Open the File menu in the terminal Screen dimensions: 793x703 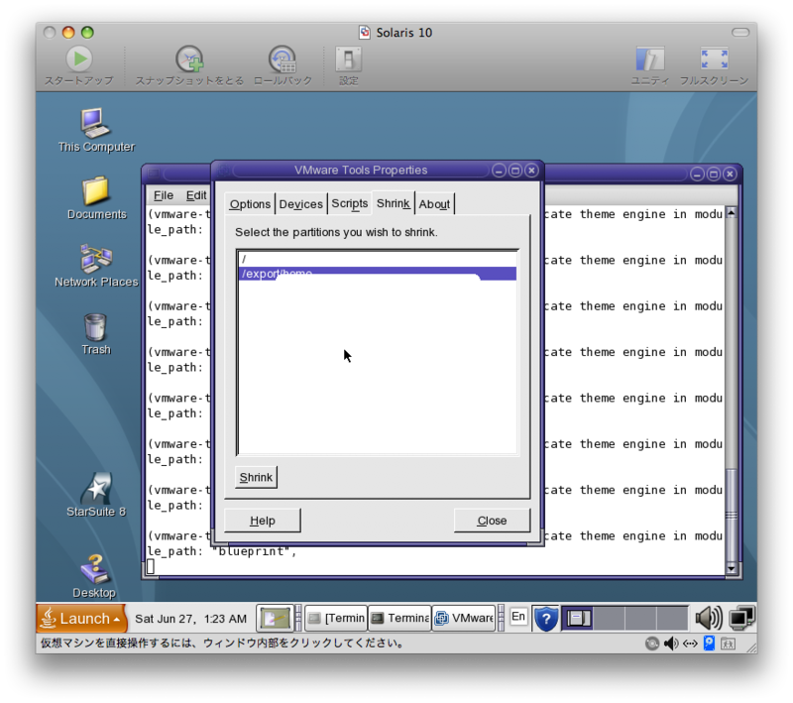point(164,195)
